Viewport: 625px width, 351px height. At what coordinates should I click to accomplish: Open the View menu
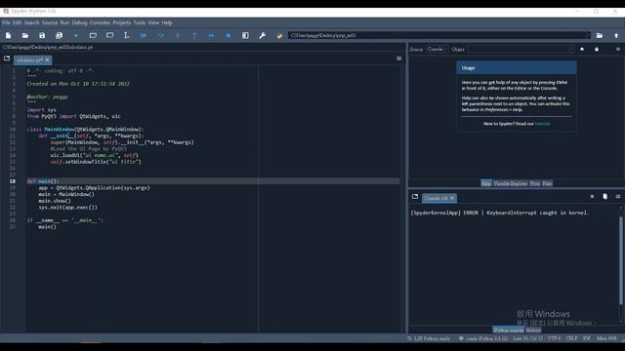tap(153, 22)
